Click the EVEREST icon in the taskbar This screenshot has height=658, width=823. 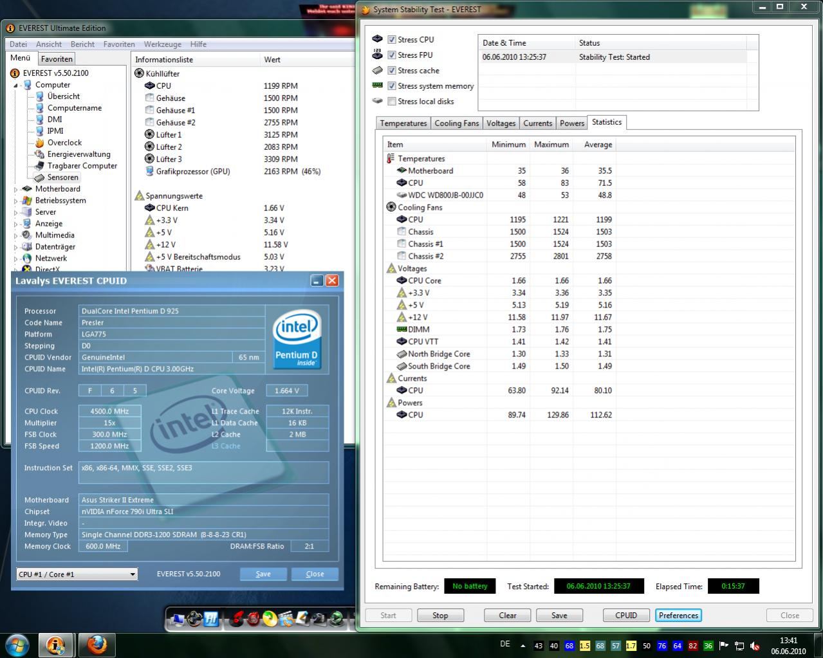56,644
